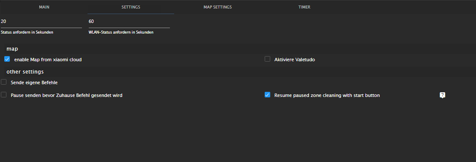Click the Status anfordern in Sekunden field showing 20

tap(41, 21)
